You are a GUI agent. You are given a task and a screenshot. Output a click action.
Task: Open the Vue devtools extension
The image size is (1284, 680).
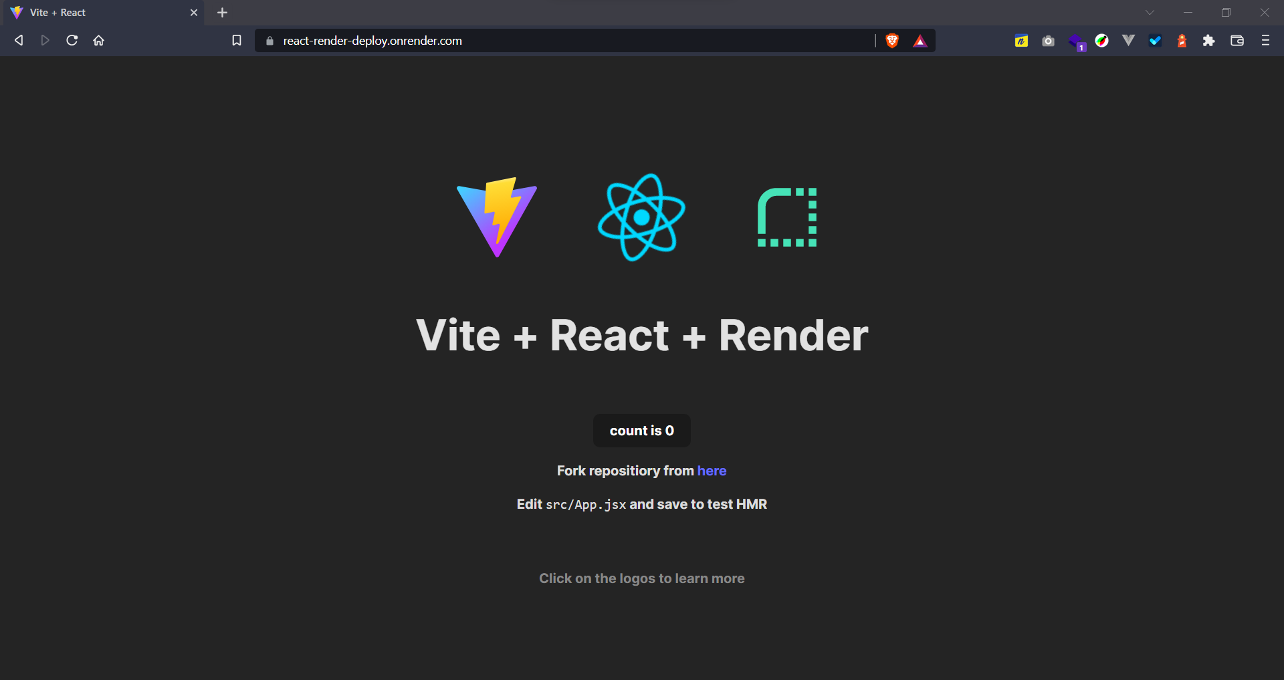[1128, 40]
